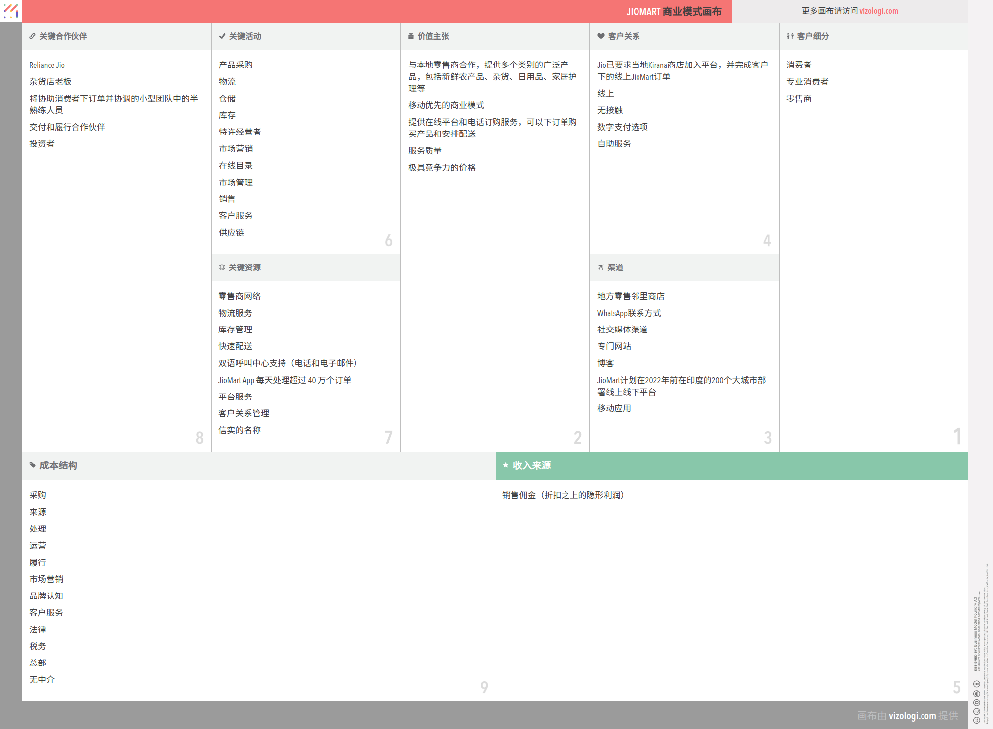Click the tag icon beside 成本结构

(33, 465)
